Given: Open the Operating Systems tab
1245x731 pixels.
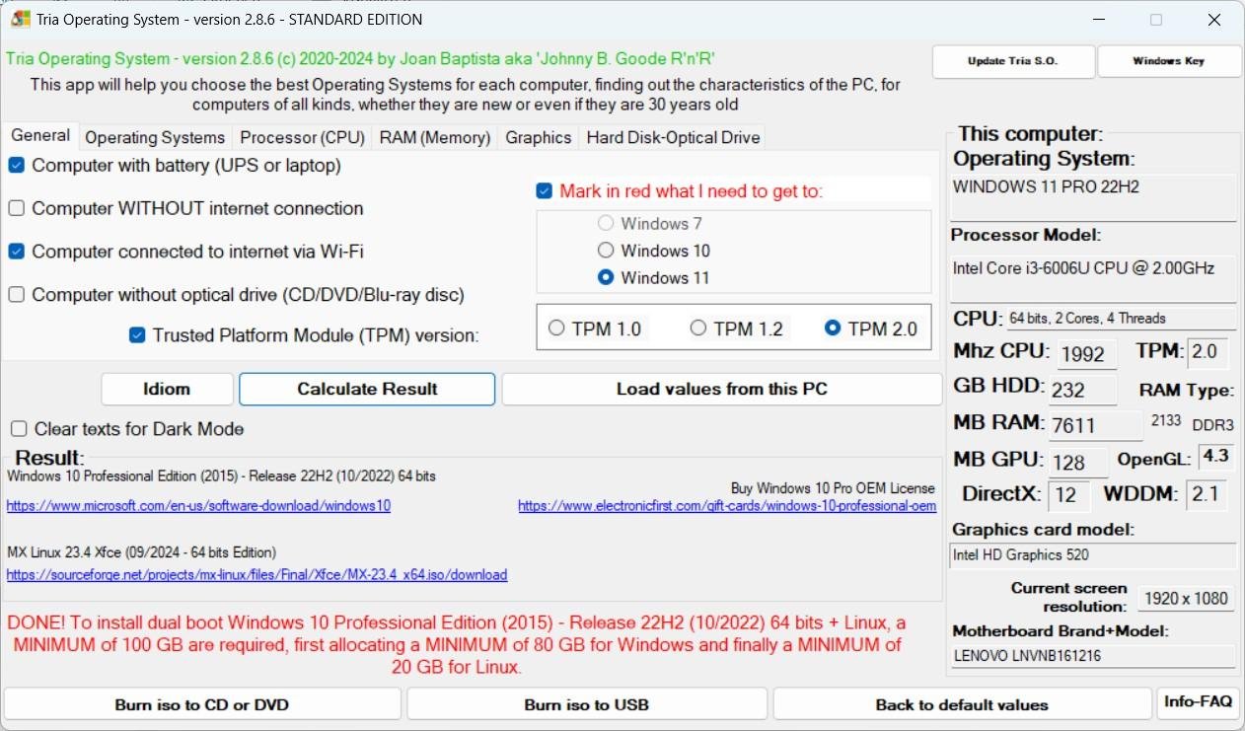Looking at the screenshot, I should pyautogui.click(x=155, y=138).
